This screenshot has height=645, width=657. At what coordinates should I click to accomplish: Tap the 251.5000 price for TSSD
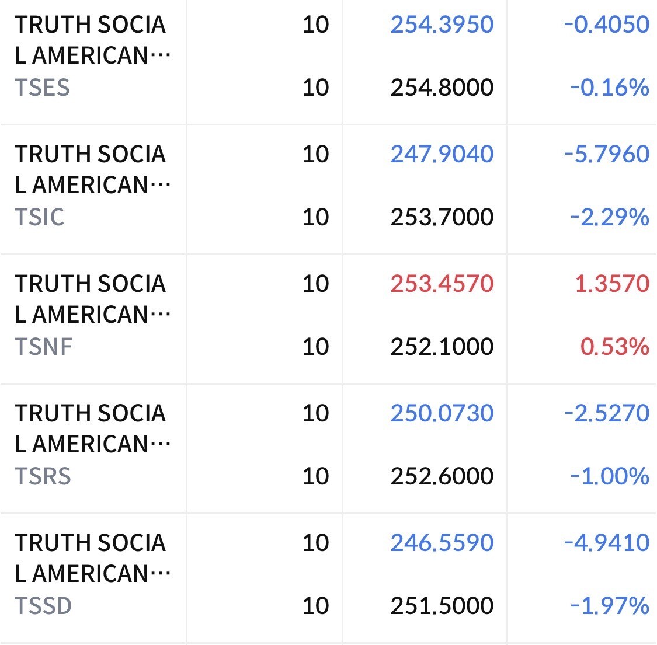(442, 606)
